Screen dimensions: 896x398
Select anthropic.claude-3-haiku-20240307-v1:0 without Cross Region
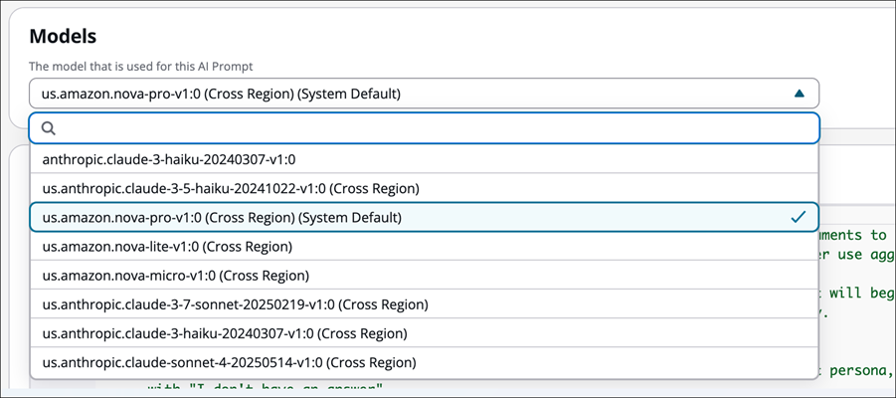pyautogui.click(x=169, y=159)
